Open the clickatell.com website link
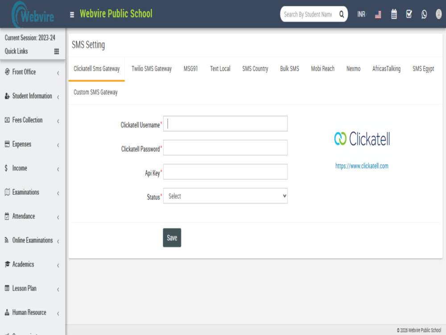Image resolution: width=446 pixels, height=335 pixels. tap(362, 166)
